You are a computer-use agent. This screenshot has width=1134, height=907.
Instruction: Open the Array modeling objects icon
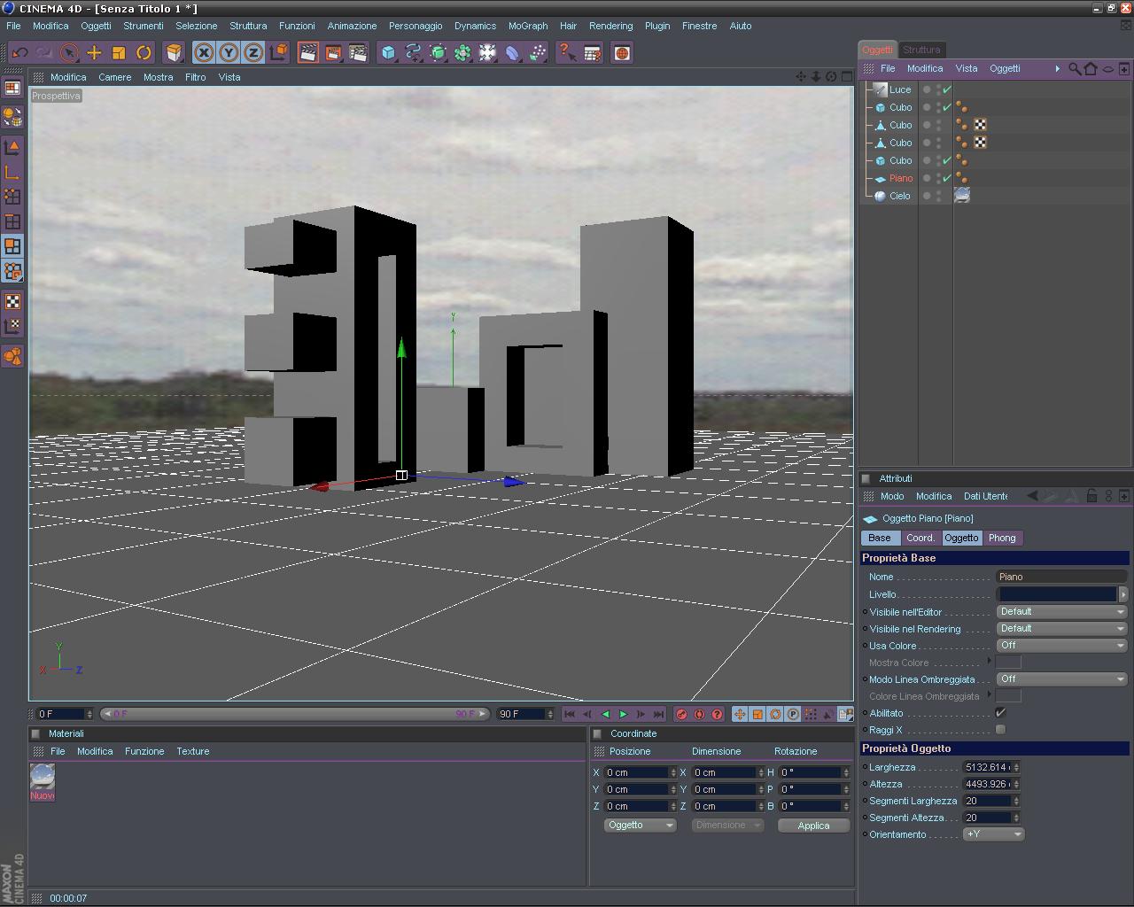(462, 53)
